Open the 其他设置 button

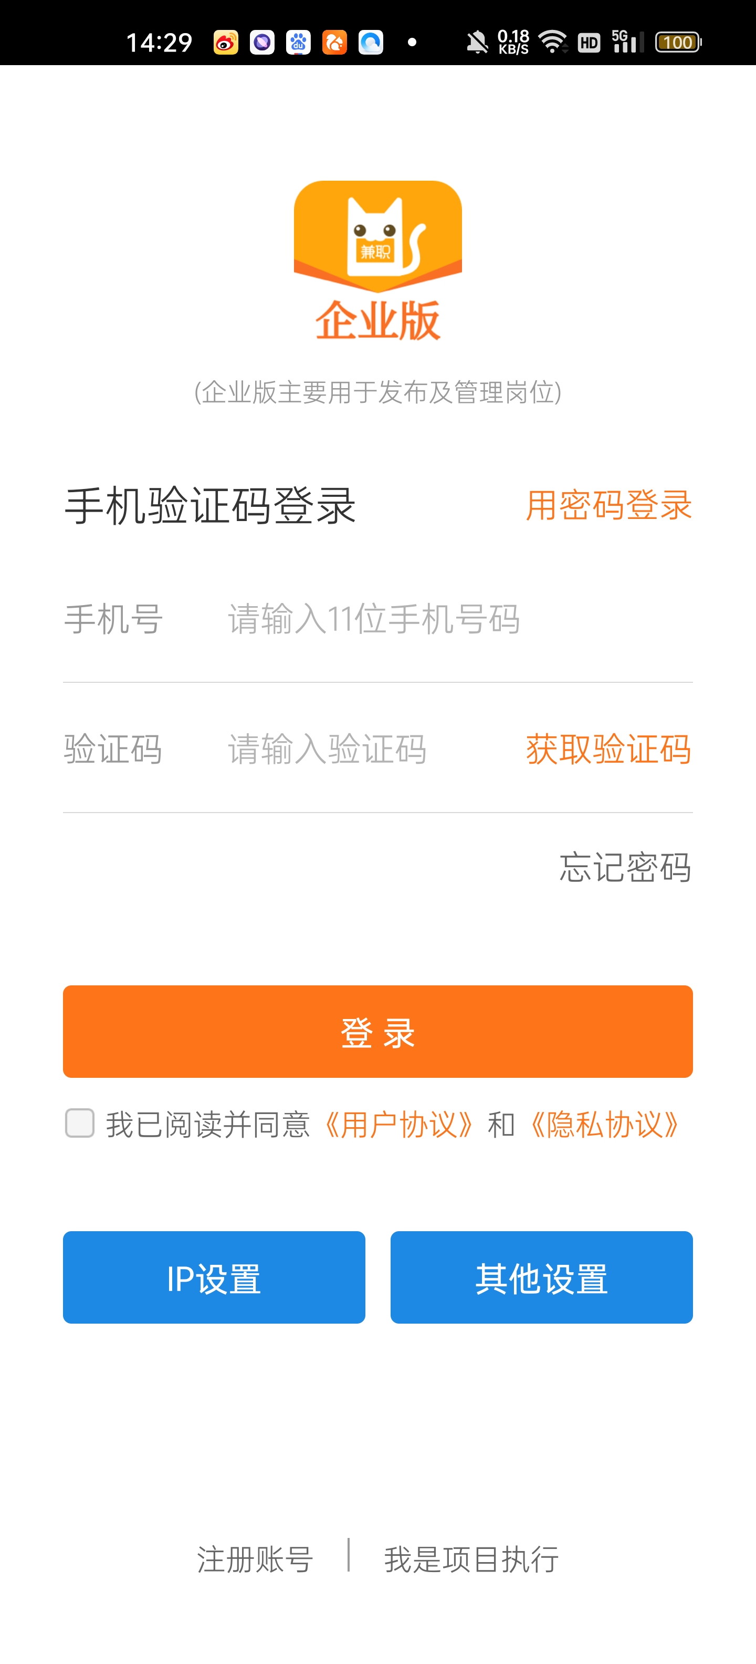pos(541,1277)
